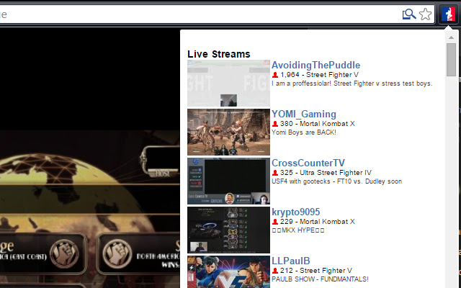Viewport: 461px width, 288px height.
Task: Click 'Yomi Boys are BACK!' description
Action: 304,132
